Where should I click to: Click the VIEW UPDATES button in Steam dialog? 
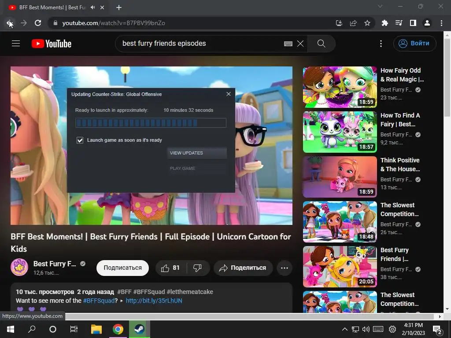[x=197, y=153]
